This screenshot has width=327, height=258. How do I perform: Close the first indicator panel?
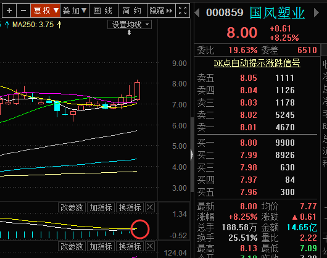coord(150,207)
